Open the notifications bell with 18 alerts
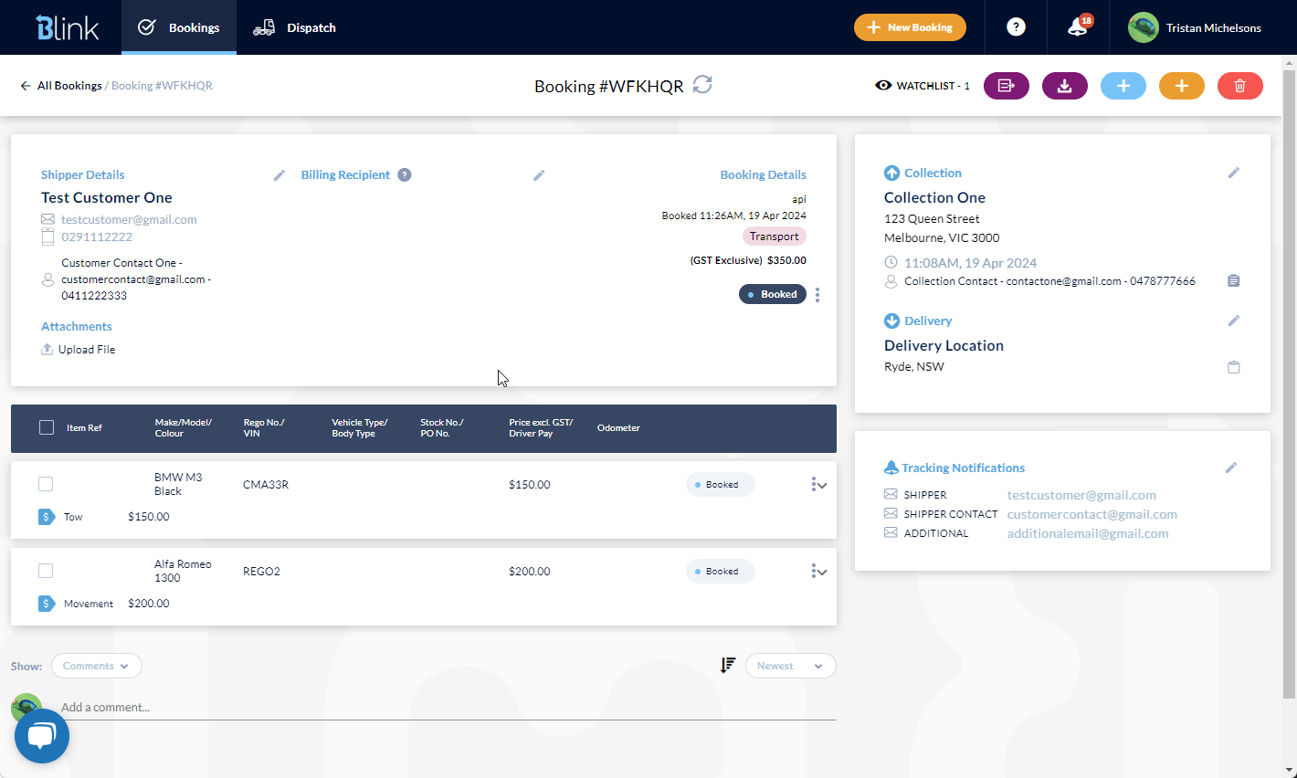Viewport: 1297px width, 778px height. point(1077,27)
